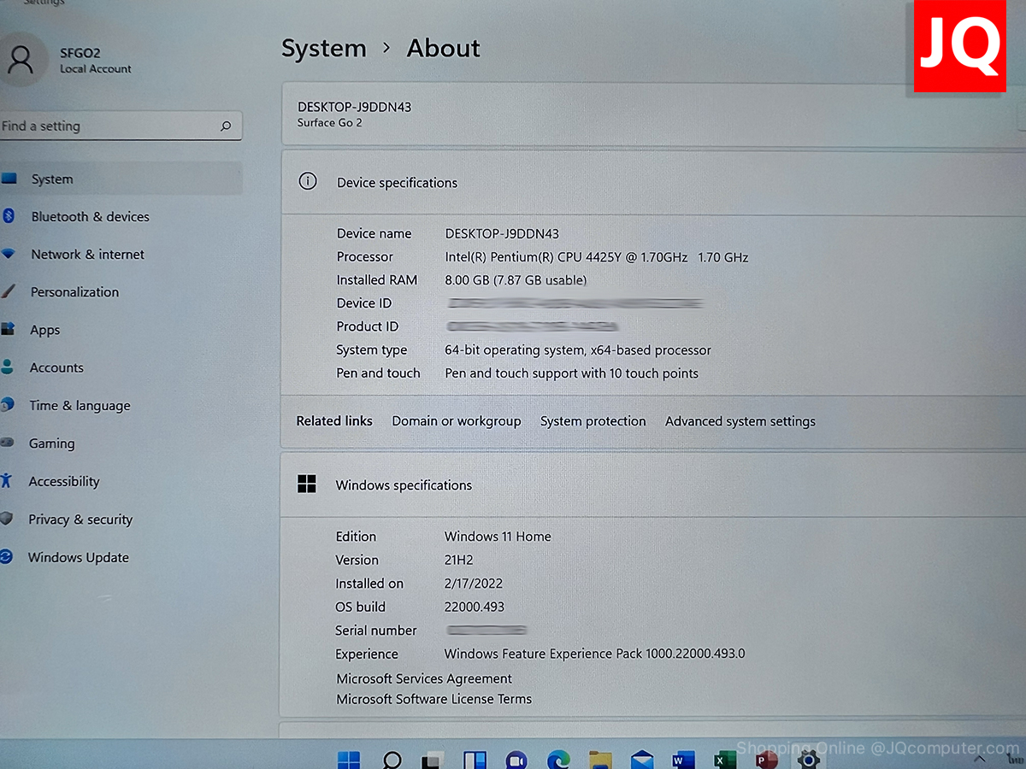Click the processor value Intel Pentium 4425Y
Image resolution: width=1026 pixels, height=769 pixels.
pyautogui.click(x=597, y=256)
